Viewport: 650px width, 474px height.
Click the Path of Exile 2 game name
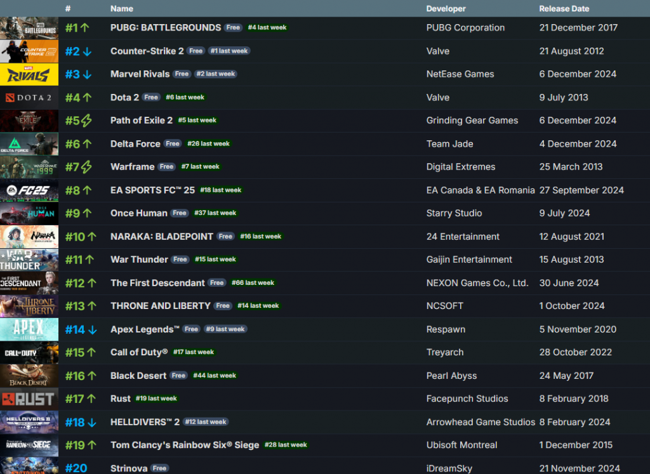[x=142, y=121]
